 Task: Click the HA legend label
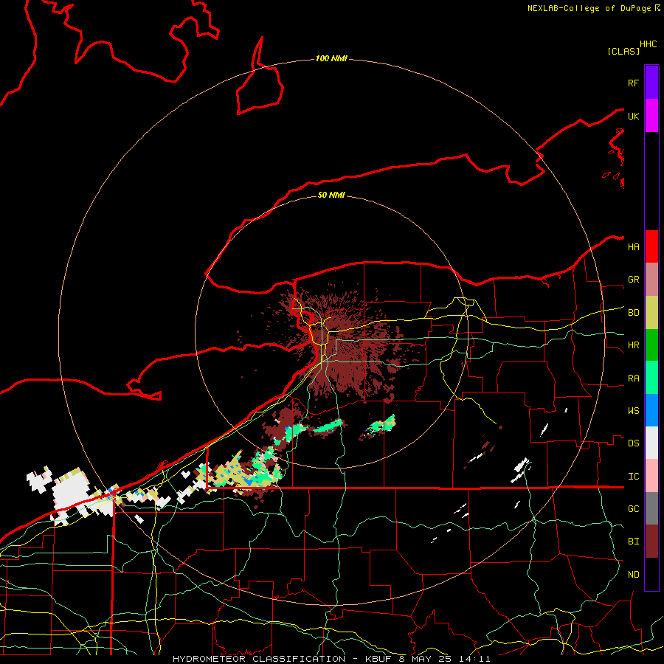tap(633, 246)
